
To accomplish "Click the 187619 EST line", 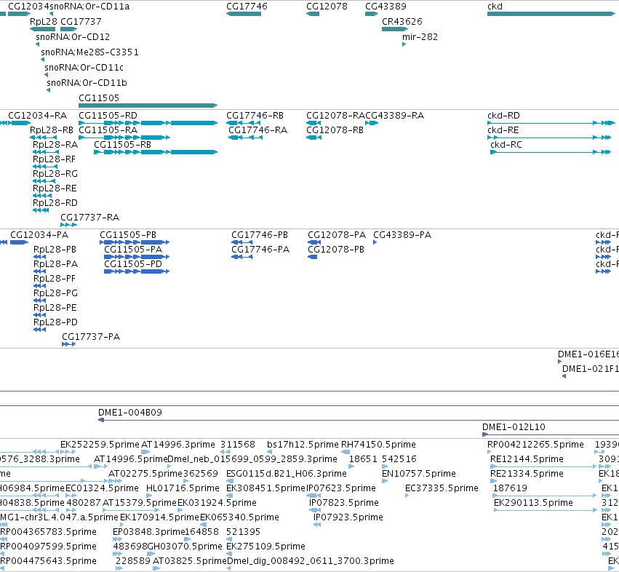I will [545, 496].
